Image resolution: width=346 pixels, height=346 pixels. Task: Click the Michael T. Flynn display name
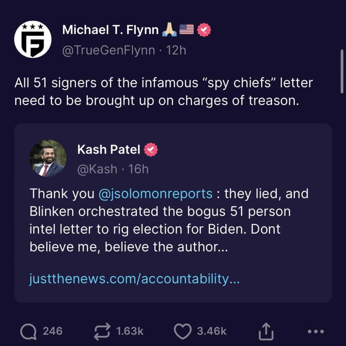[110, 30]
